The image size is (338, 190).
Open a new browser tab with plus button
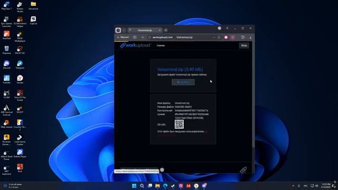coord(165,30)
